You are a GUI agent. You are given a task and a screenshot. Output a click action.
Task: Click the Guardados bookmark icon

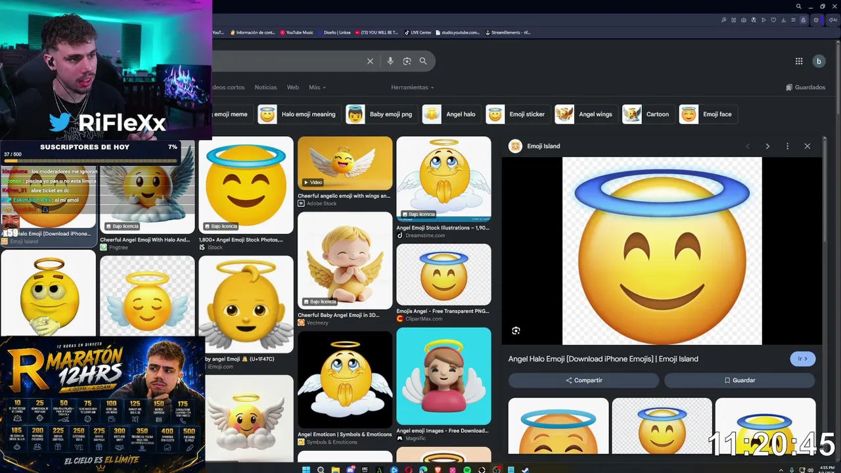coord(789,87)
